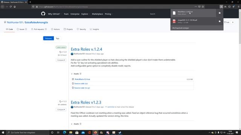Select the Releases button
This screenshot has width=241, height=135.
pos(49,38)
